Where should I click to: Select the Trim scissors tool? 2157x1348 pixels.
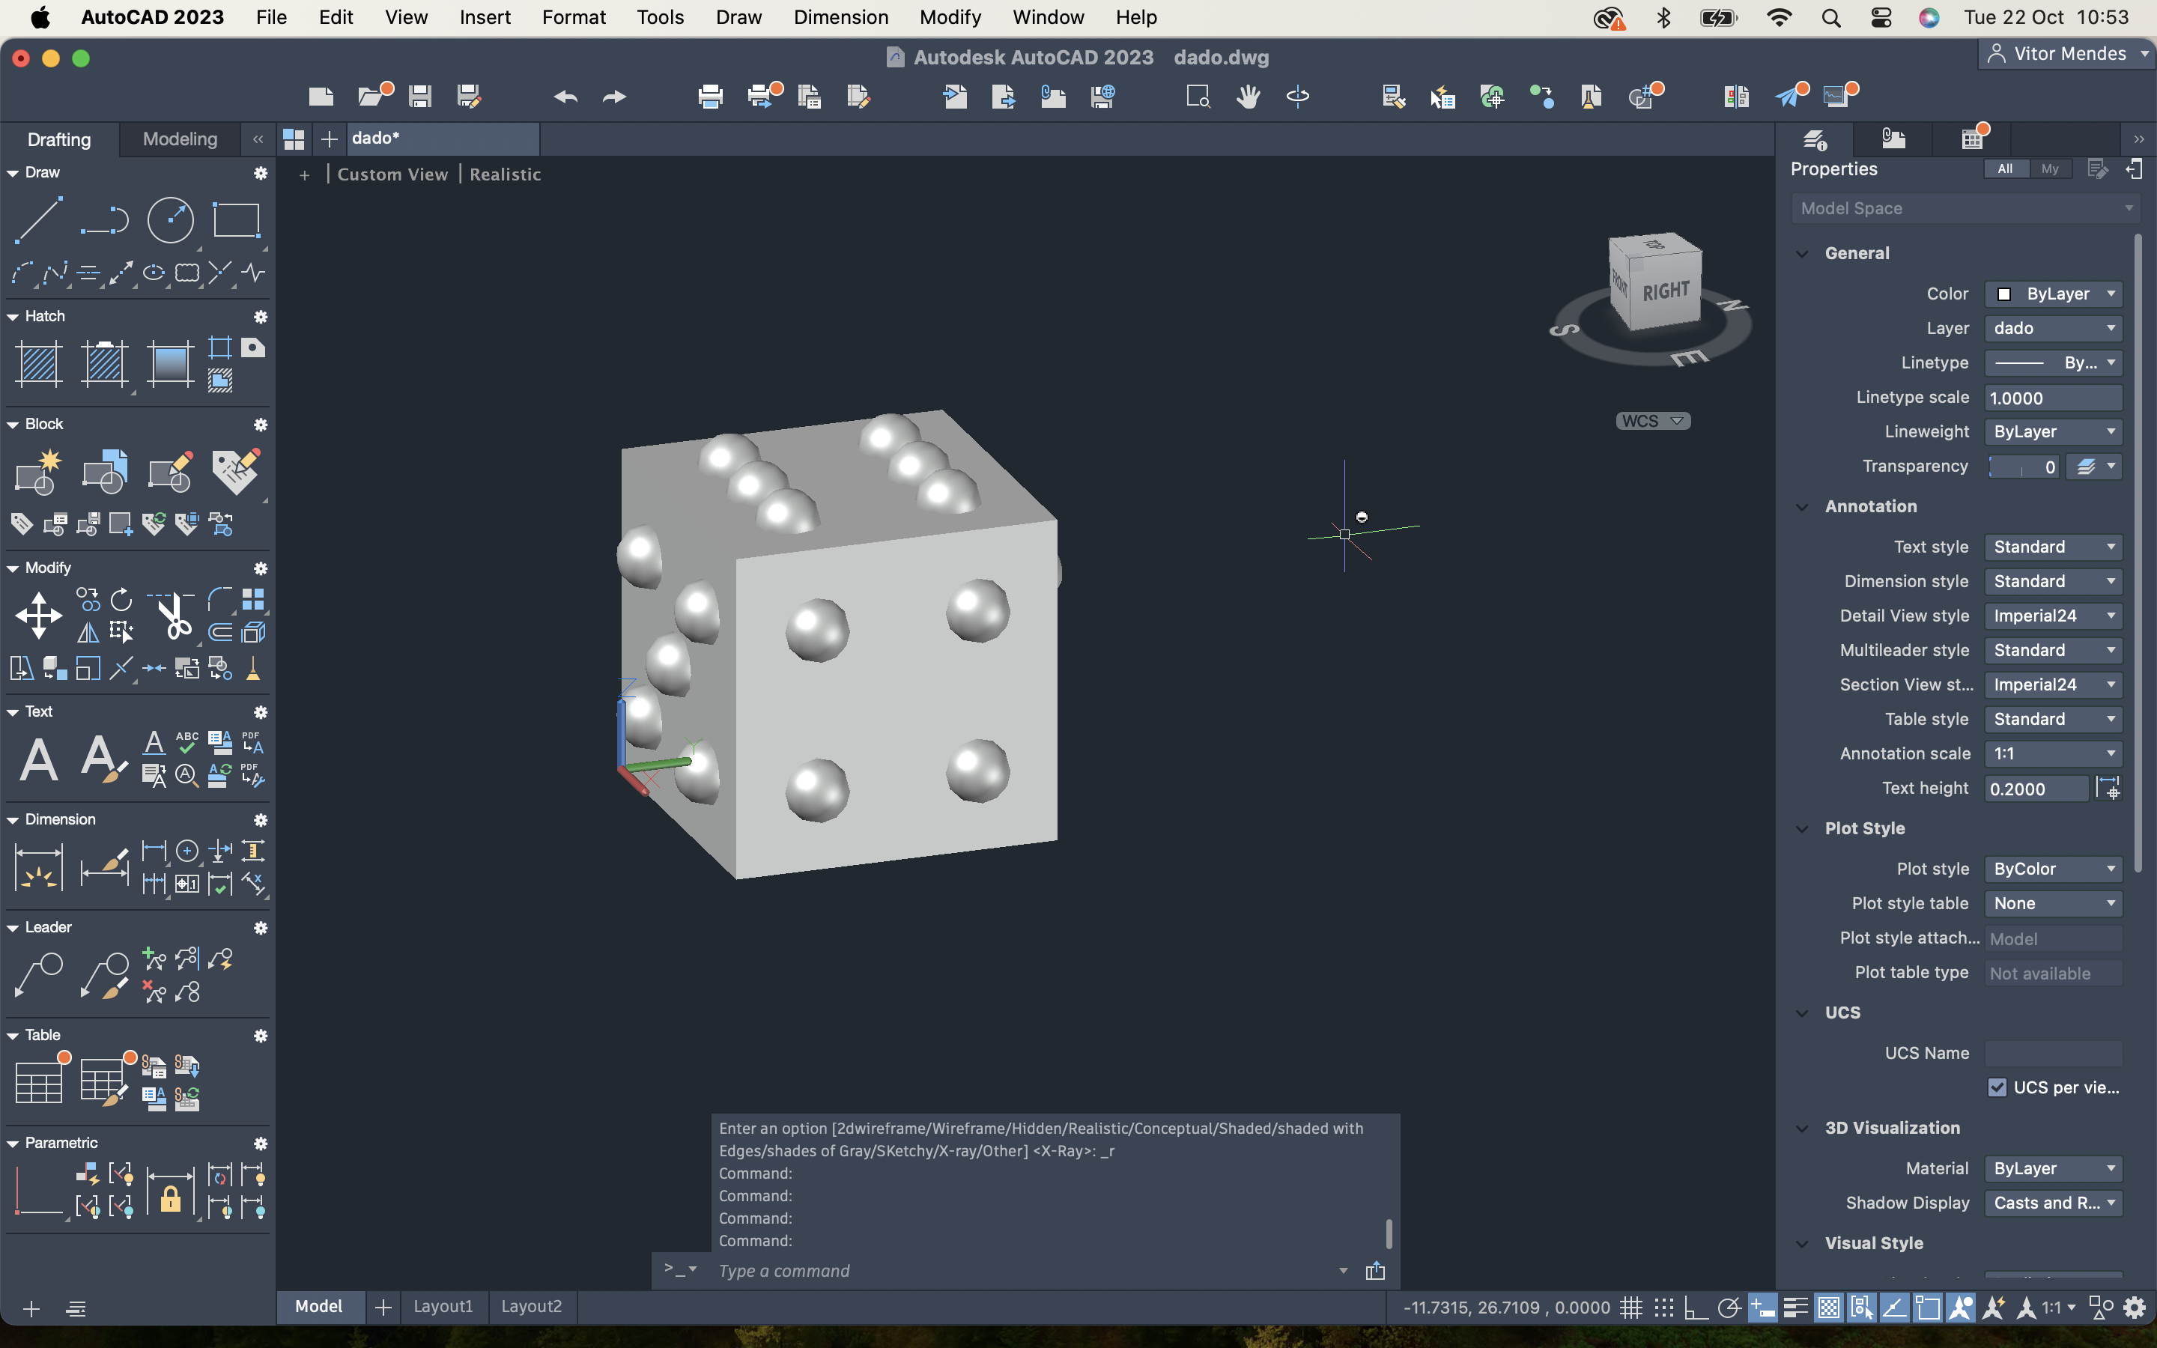(x=171, y=615)
